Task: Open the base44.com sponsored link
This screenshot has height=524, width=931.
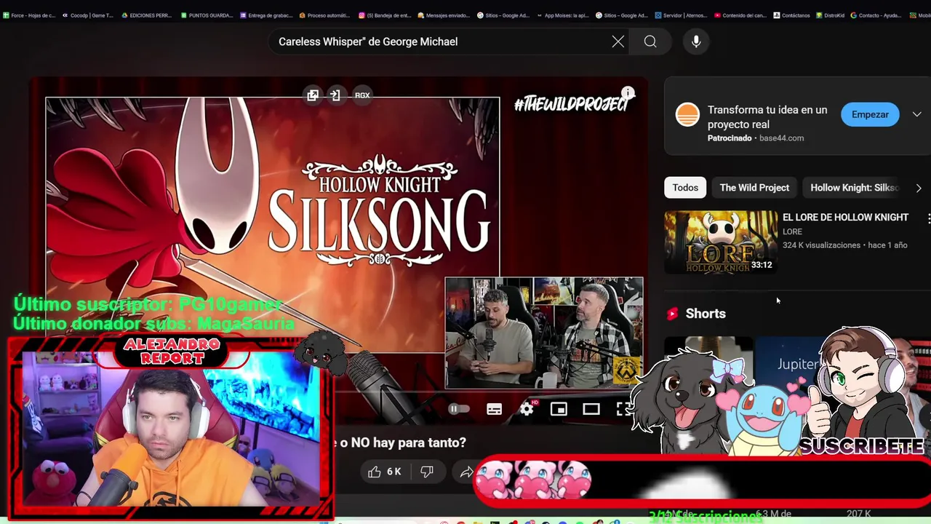Action: [781, 138]
